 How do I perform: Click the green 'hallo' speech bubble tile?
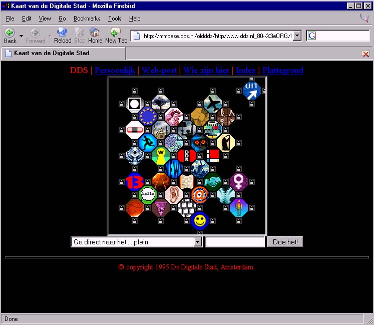148,194
